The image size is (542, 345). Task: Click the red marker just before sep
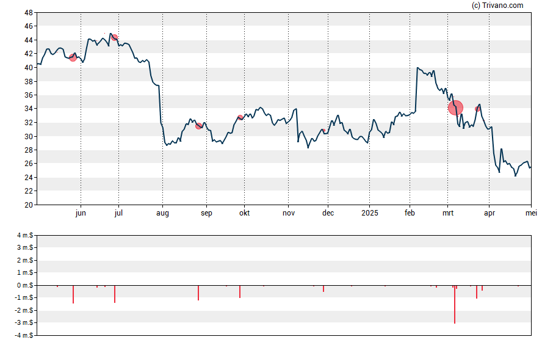pyautogui.click(x=198, y=126)
